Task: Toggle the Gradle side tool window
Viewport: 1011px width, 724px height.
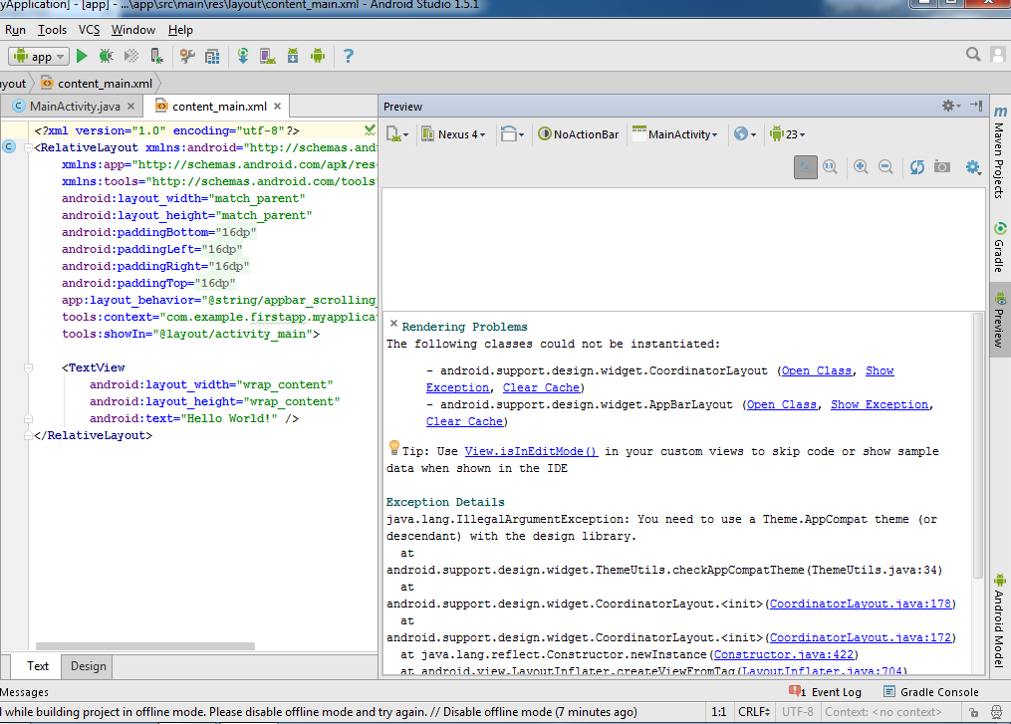Action: pos(999,249)
